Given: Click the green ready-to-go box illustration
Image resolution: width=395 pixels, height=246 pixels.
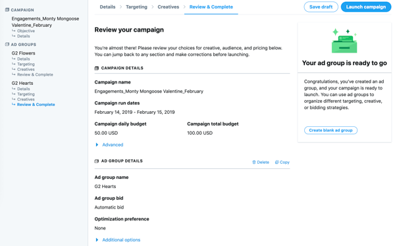Looking at the screenshot, I should pos(344,41).
